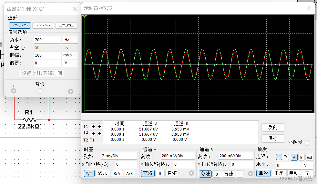Viewport: 317px width, 184px height.
Task: Move cursor T1 right with arrow
Action: tap(99, 127)
